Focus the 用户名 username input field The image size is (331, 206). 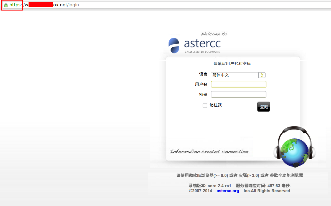pyautogui.click(x=238, y=84)
